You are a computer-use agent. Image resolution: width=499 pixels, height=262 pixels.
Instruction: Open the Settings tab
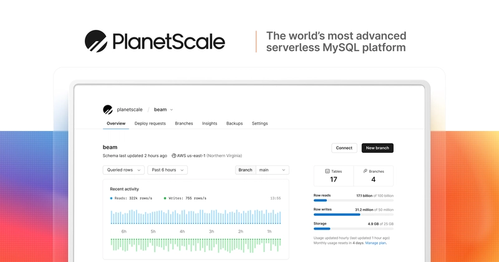pyautogui.click(x=259, y=124)
